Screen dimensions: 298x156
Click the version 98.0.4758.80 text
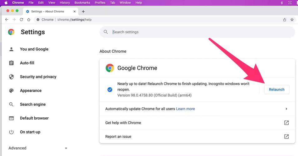pos(154,95)
